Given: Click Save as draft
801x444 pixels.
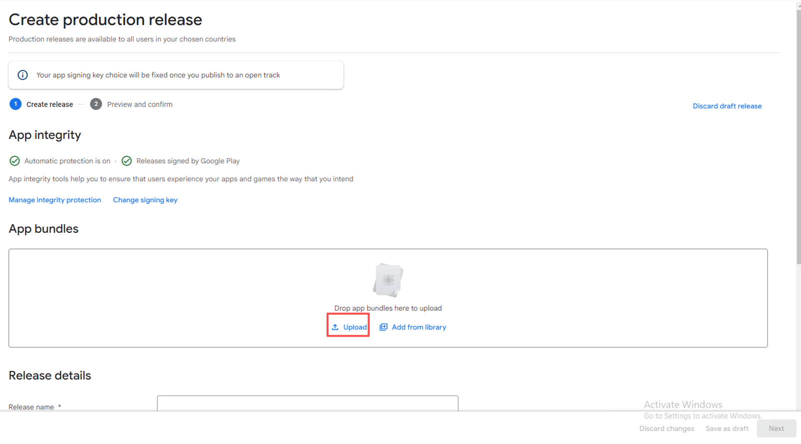Looking at the screenshot, I should 727,429.
